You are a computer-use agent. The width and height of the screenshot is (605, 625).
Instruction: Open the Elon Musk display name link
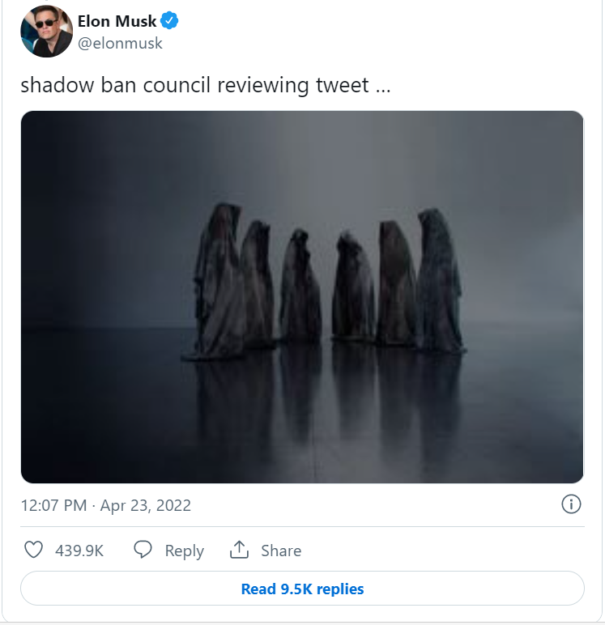117,22
